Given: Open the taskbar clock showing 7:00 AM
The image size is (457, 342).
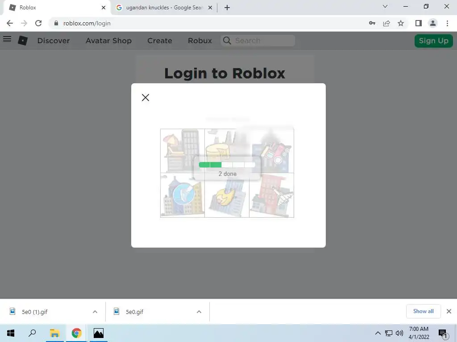Looking at the screenshot, I should coord(419,333).
